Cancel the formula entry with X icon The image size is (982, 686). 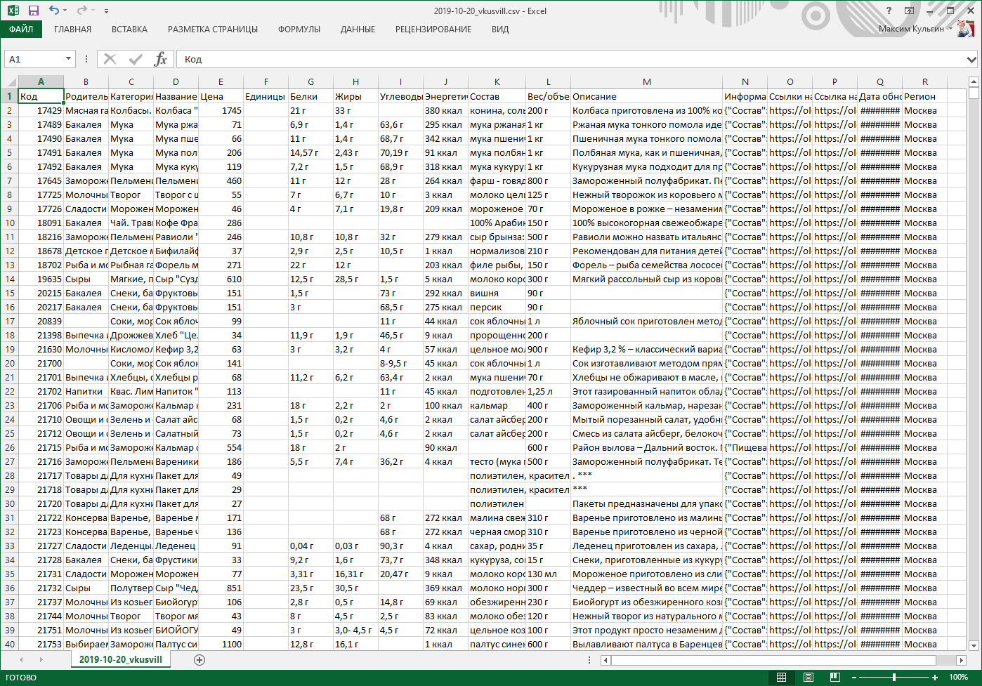pyautogui.click(x=110, y=59)
